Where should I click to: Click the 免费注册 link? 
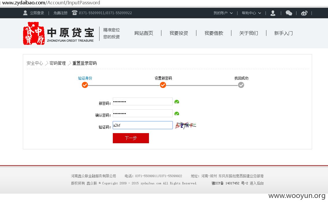(x=60, y=13)
